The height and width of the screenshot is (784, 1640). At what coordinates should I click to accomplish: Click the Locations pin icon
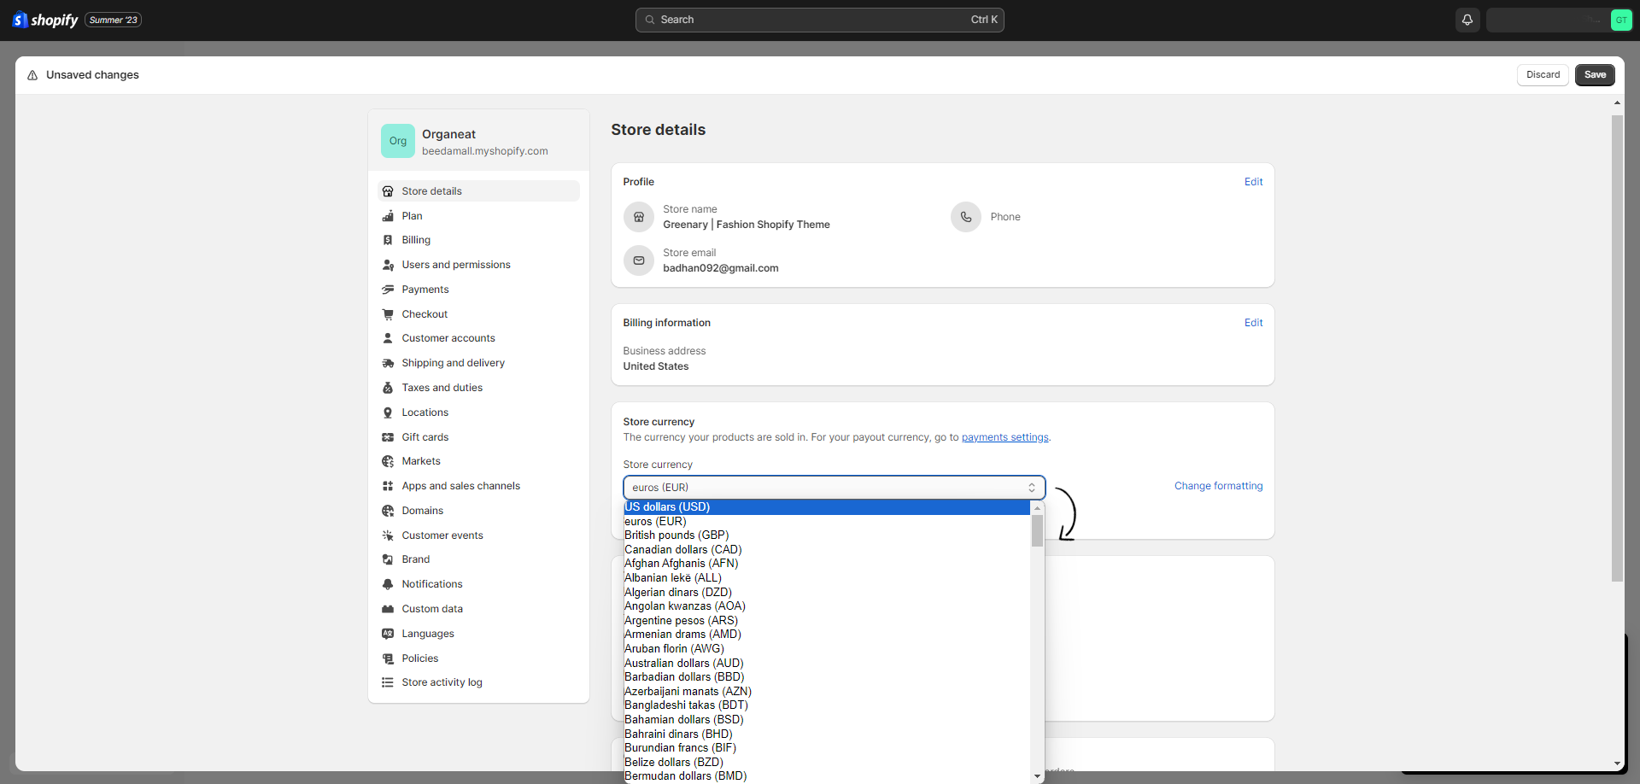(388, 412)
